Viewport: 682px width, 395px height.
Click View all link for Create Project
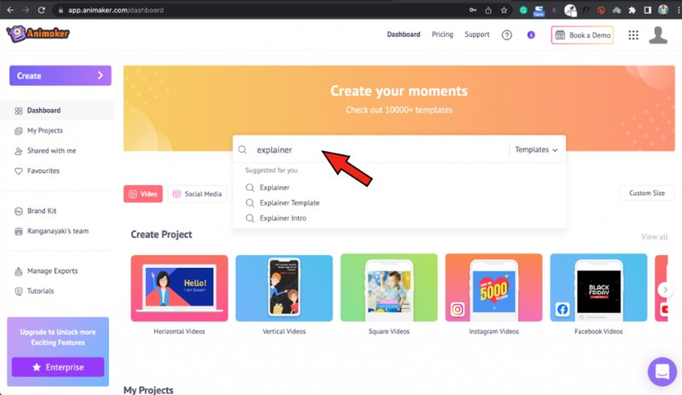click(x=654, y=237)
